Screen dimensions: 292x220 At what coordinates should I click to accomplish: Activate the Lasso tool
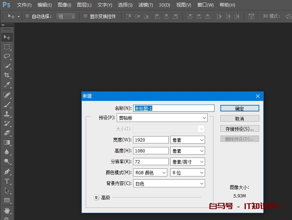(7, 56)
